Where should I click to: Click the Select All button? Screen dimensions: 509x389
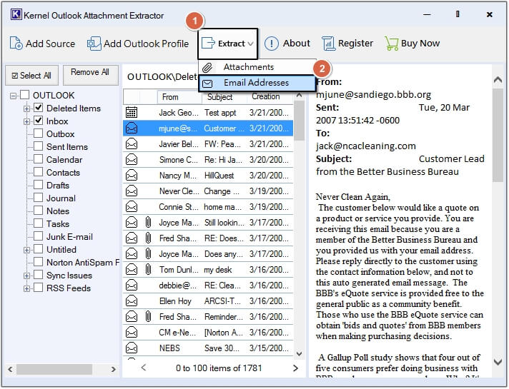click(x=31, y=76)
